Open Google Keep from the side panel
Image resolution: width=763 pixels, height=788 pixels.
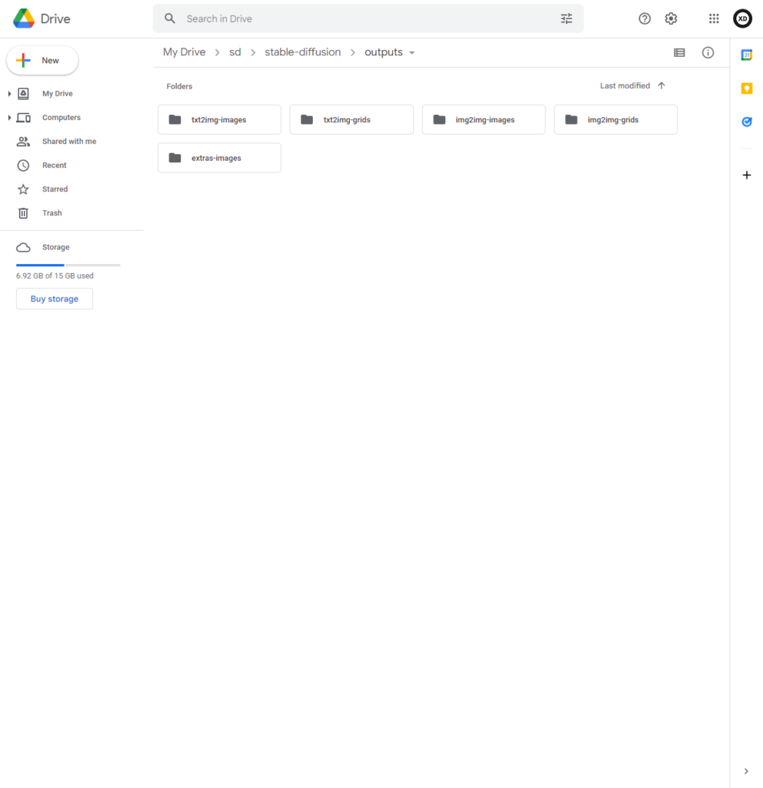tap(746, 88)
